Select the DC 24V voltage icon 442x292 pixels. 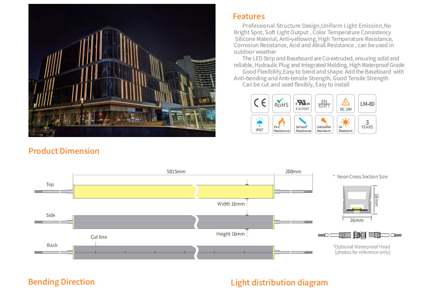click(x=345, y=103)
